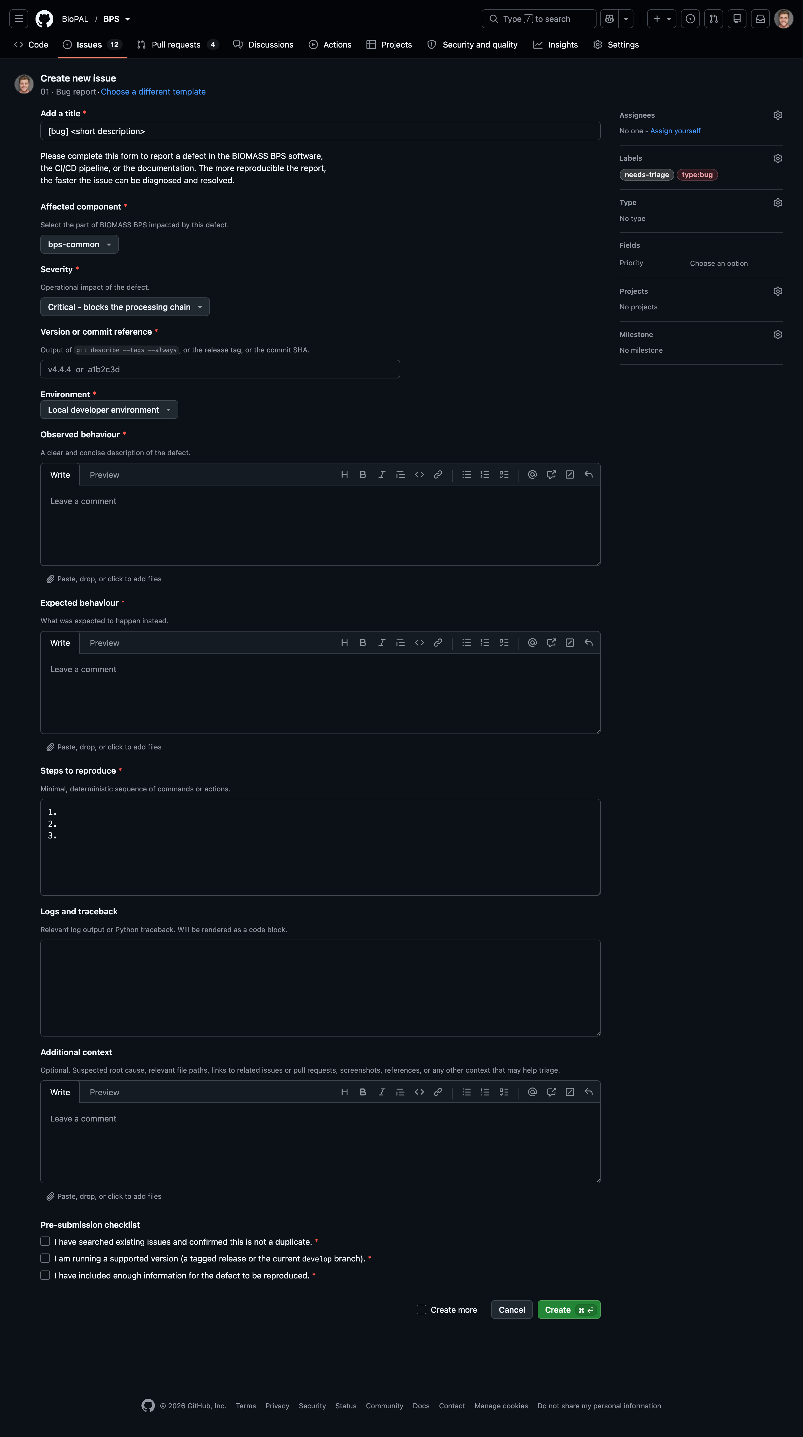Click the Steps to reproduce text area
The height and width of the screenshot is (1437, 803).
(320, 847)
